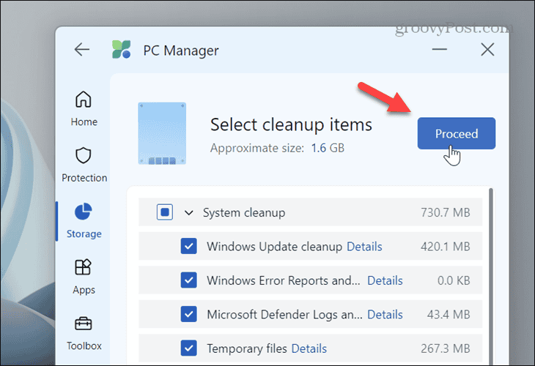This screenshot has width=535, height=366.
Task: Click the 730.7 MB System cleanup size
Action: click(446, 212)
